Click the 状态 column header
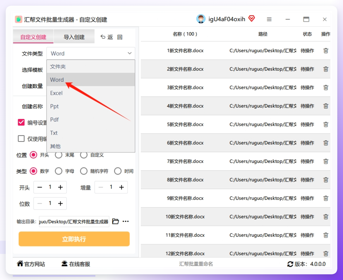 coord(307,34)
